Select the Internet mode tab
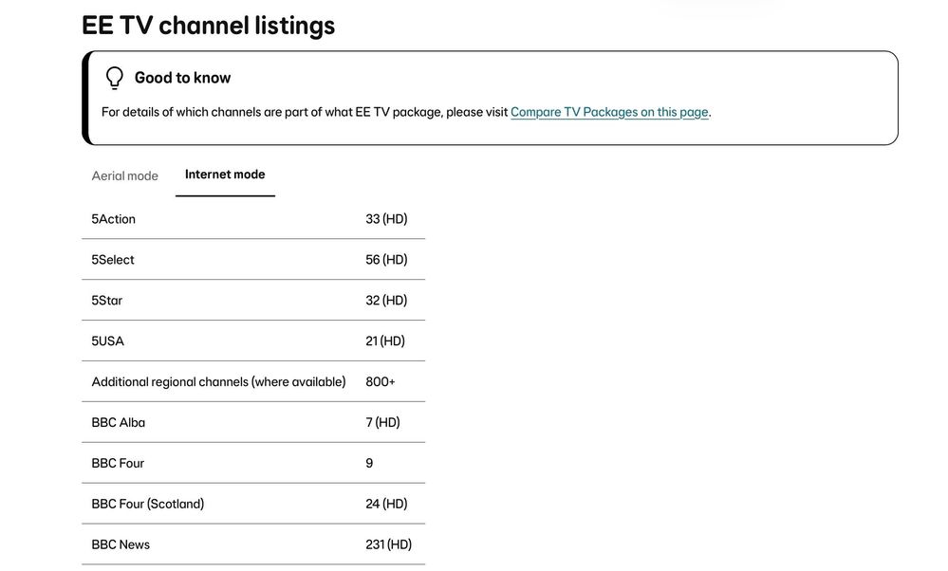This screenshot has width=948, height=571. point(225,175)
